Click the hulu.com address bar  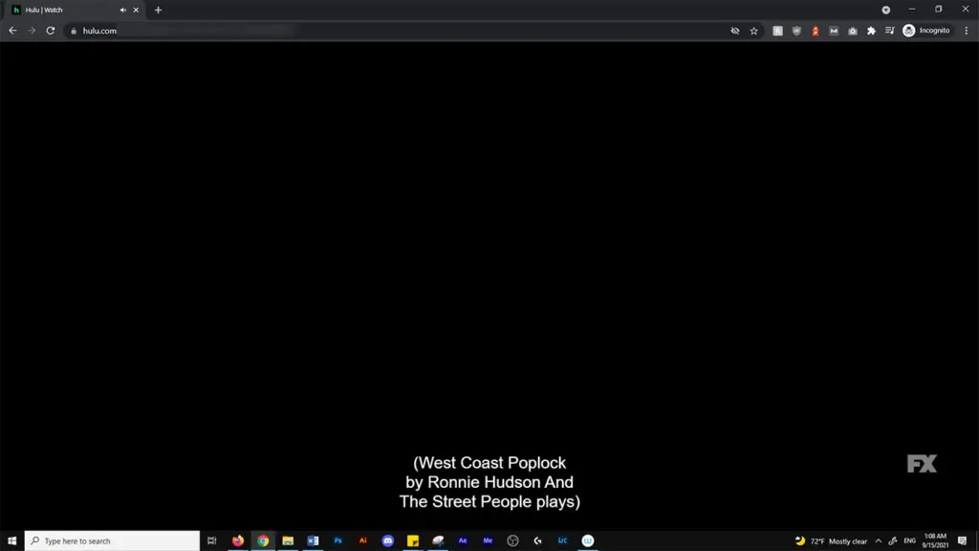point(400,31)
